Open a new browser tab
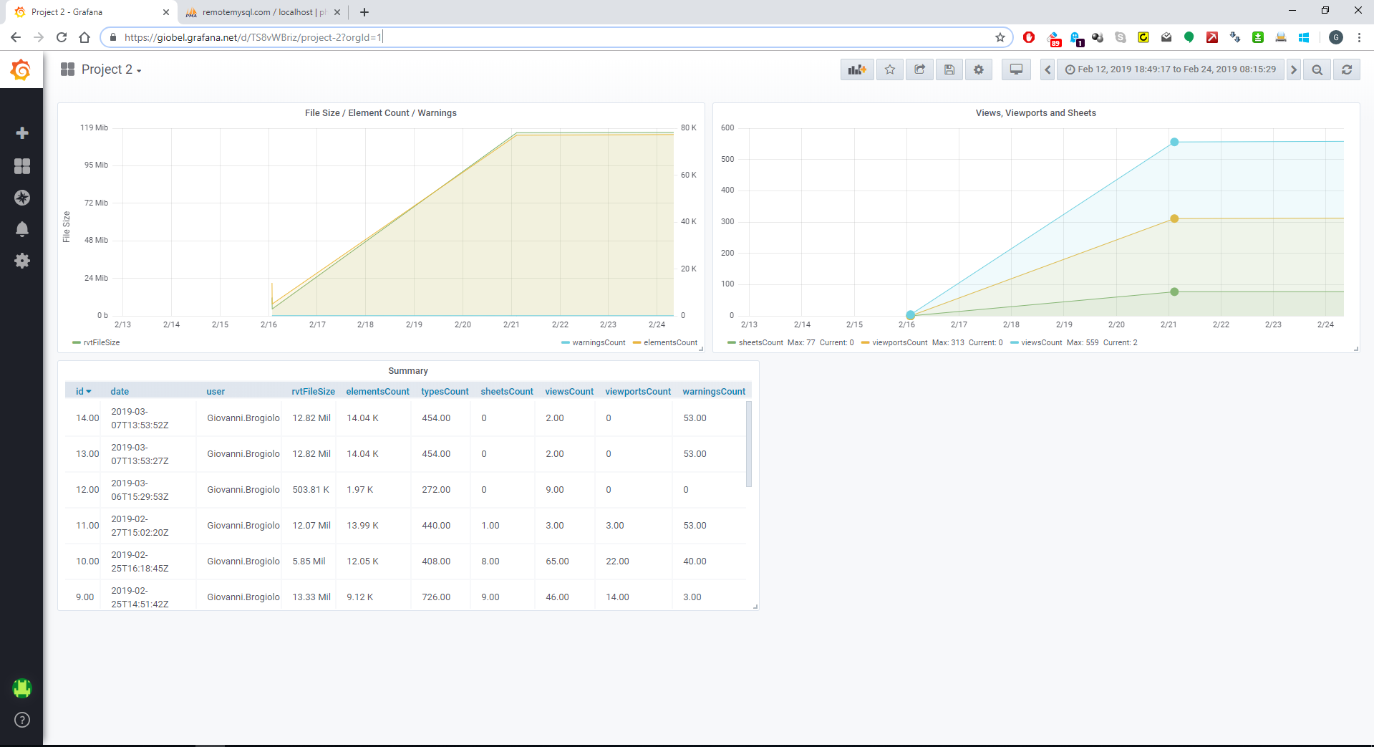1374x747 pixels. [x=364, y=12]
